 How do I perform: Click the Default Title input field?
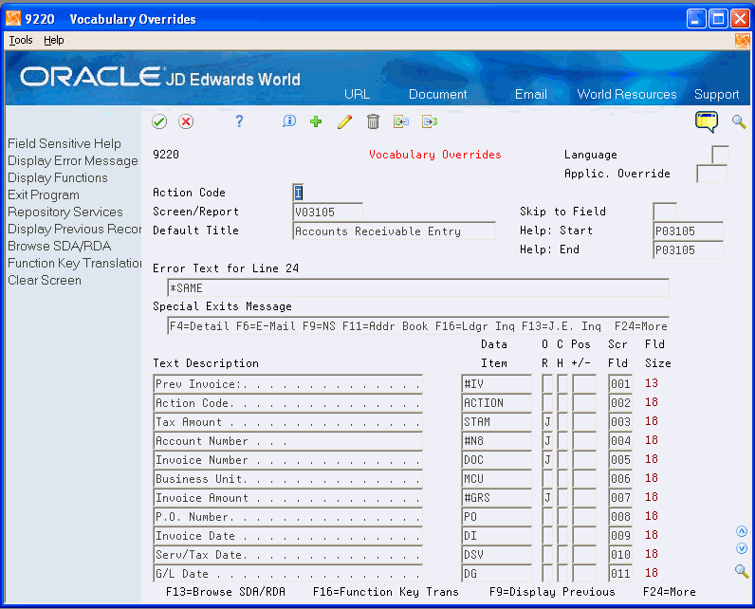click(x=395, y=231)
